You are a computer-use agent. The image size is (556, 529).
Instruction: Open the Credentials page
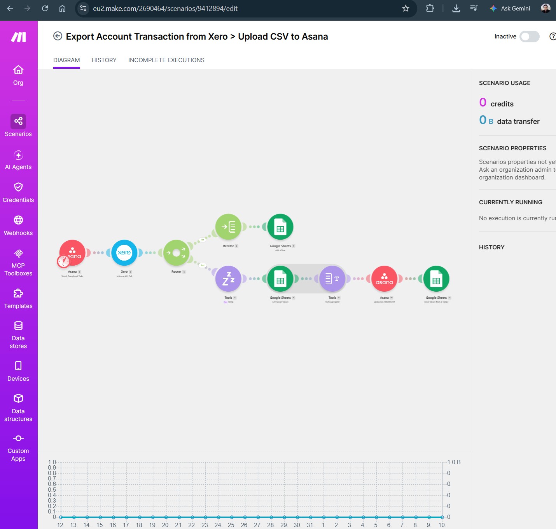(x=18, y=193)
